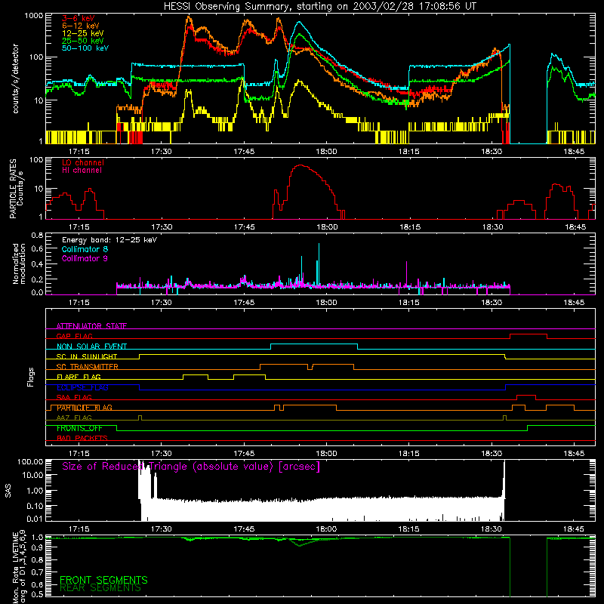Click the HESSI Observing Summary title text
Screen dimensions: 604x604
tap(320, 7)
